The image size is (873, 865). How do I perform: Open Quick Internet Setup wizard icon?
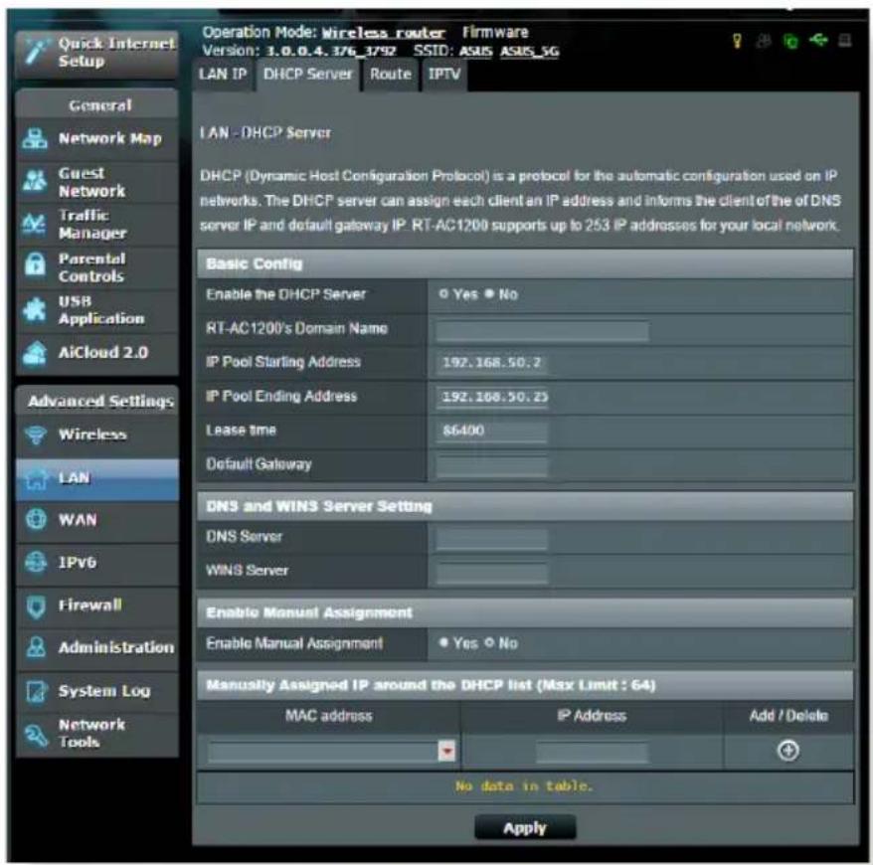(36, 53)
